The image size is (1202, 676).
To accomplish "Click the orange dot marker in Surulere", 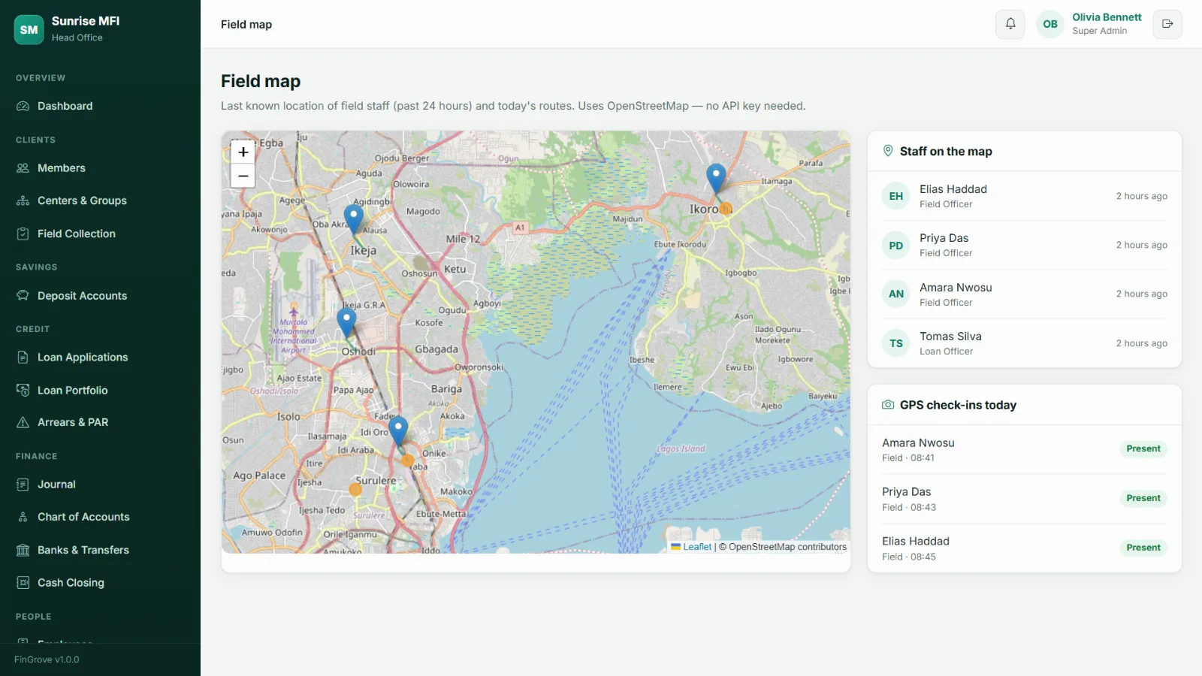I will click(355, 490).
